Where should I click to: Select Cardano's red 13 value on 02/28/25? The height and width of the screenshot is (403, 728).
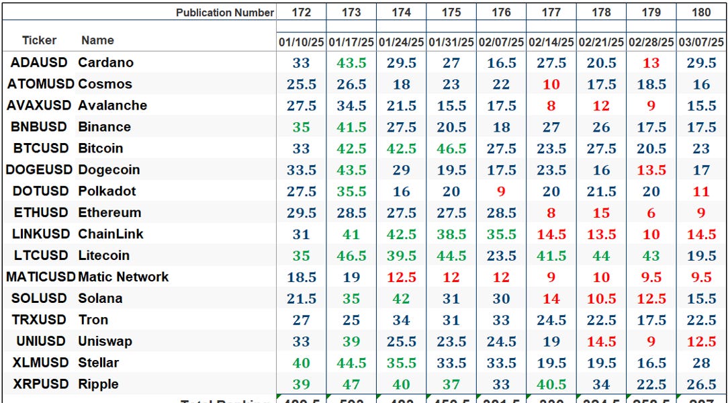click(651, 62)
